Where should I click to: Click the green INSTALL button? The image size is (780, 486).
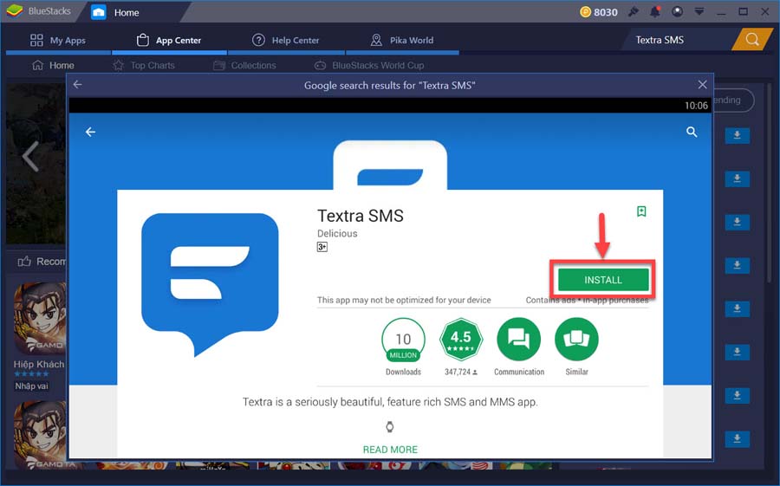[x=603, y=280]
